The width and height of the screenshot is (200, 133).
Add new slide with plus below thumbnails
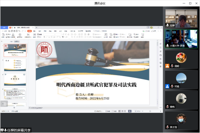click(x=14, y=107)
